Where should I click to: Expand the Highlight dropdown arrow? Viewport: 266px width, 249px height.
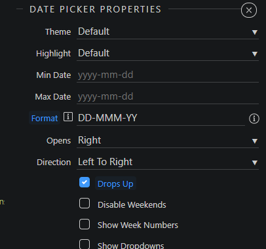click(254, 54)
